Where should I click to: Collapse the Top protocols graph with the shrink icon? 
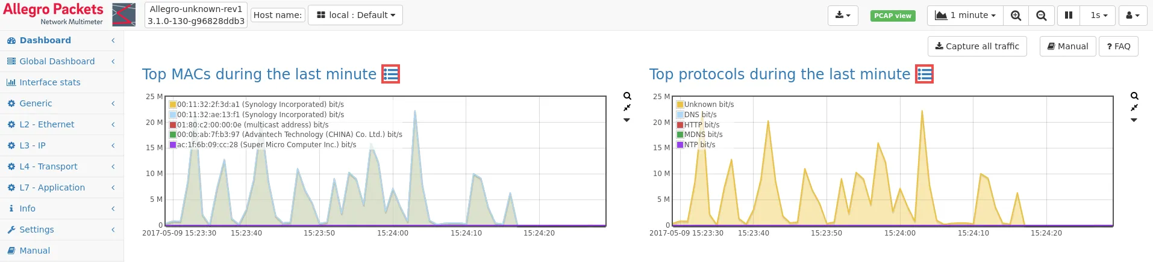coord(1134,108)
